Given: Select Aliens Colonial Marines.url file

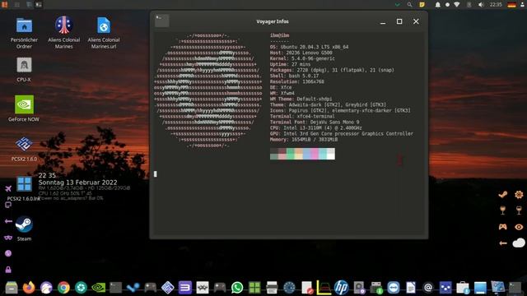Looking at the screenshot, I should tap(104, 32).
